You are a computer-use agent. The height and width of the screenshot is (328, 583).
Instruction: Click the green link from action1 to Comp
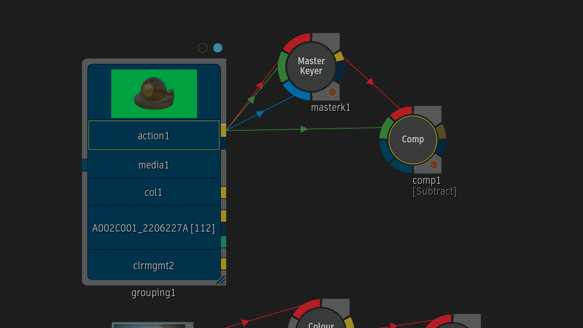[x=304, y=129]
